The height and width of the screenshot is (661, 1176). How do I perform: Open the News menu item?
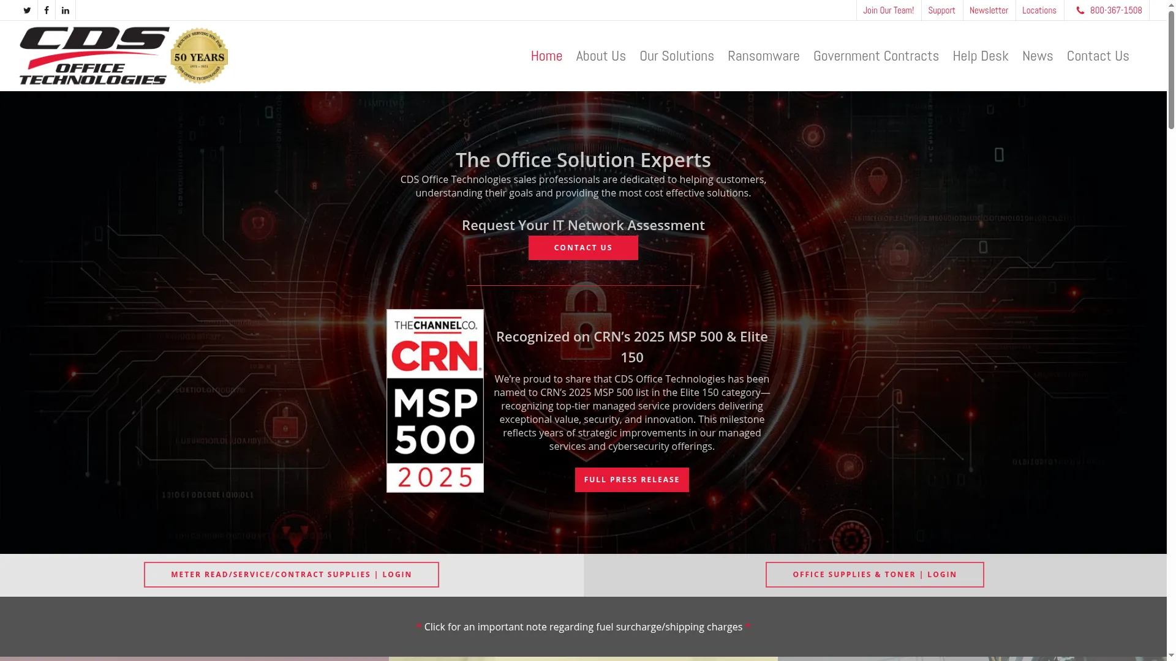coord(1038,56)
